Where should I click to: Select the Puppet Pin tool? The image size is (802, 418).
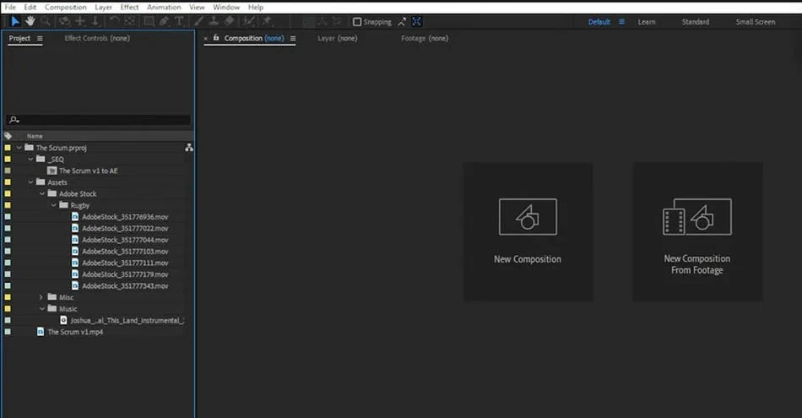point(267,21)
